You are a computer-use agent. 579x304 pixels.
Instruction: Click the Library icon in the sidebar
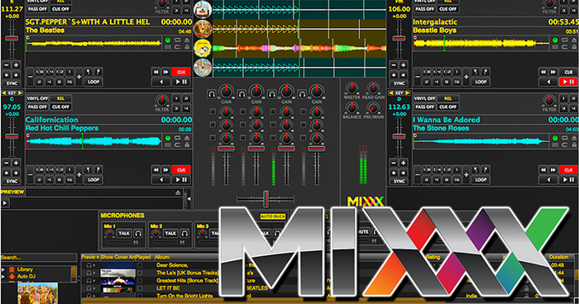pyautogui.click(x=12, y=269)
